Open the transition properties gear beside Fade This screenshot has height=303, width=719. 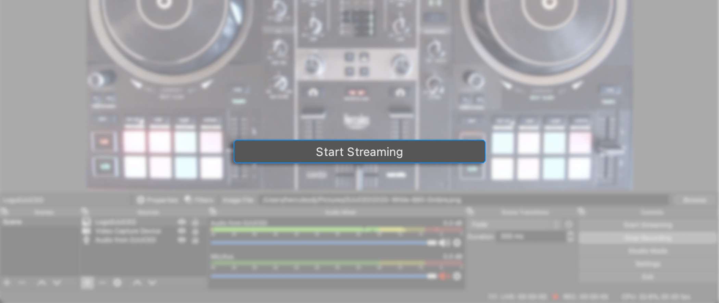[x=569, y=225]
